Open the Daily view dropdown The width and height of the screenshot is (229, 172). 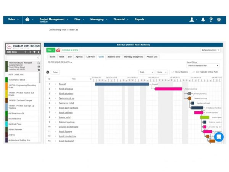(146, 72)
